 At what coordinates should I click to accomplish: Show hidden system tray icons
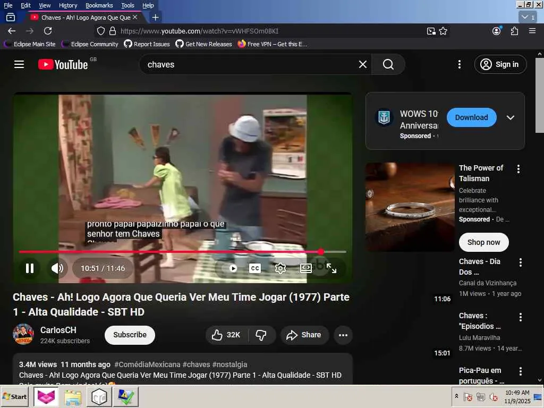[x=456, y=396]
